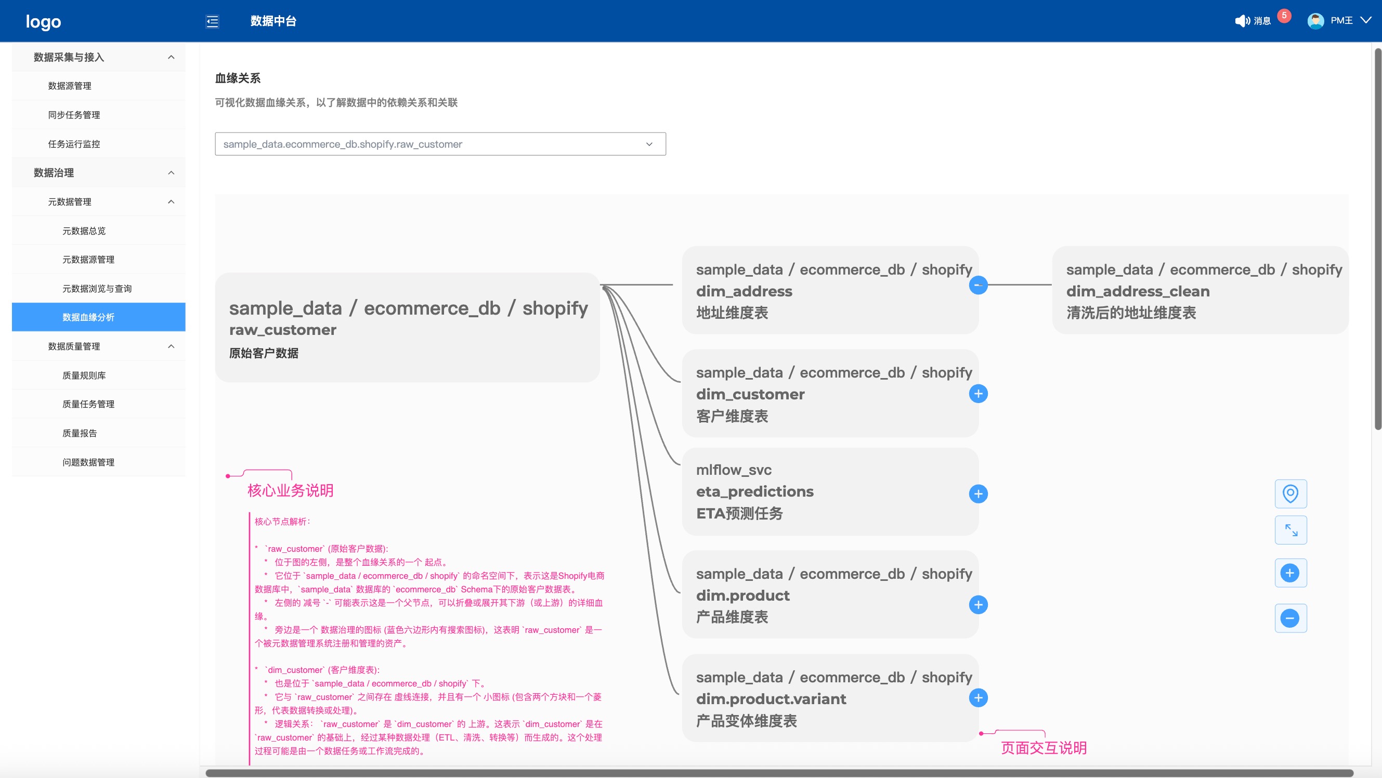Collapse the dim_address node with minus icon

coord(979,285)
